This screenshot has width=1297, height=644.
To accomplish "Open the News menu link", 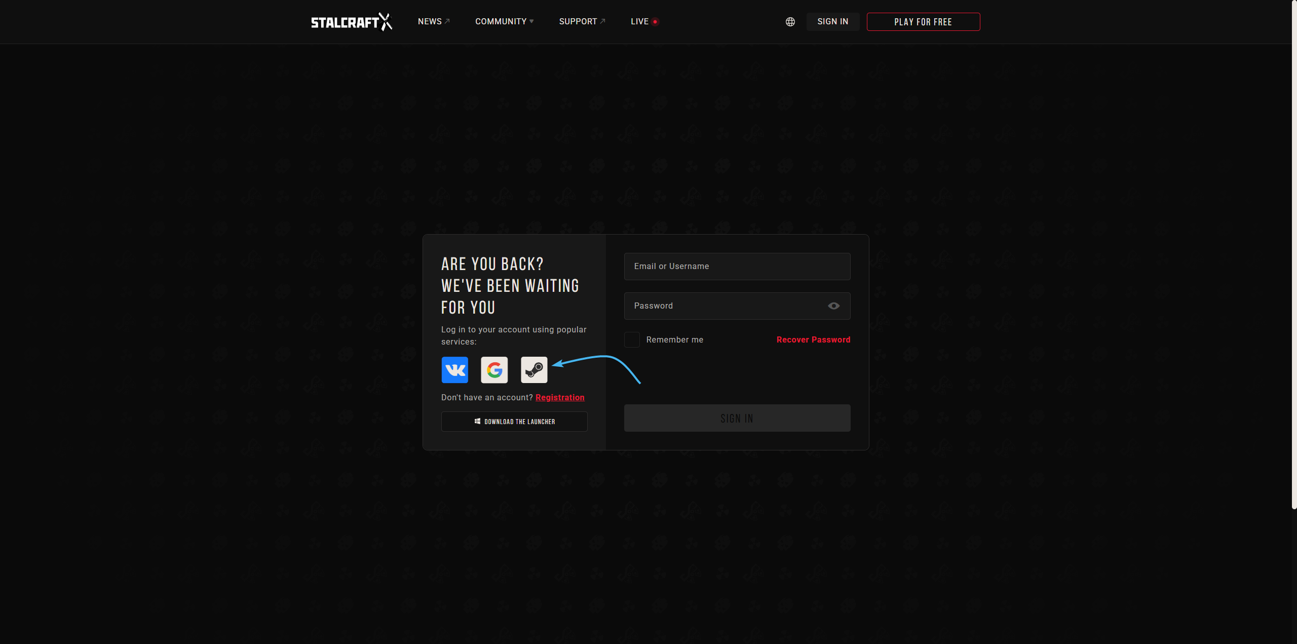I will (x=434, y=21).
